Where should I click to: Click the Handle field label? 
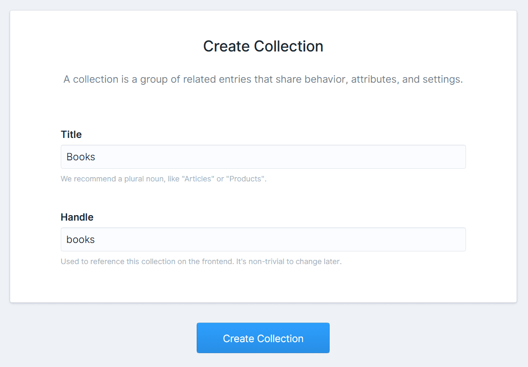pos(77,217)
